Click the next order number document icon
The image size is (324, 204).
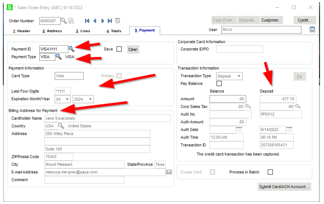coord(71,21)
